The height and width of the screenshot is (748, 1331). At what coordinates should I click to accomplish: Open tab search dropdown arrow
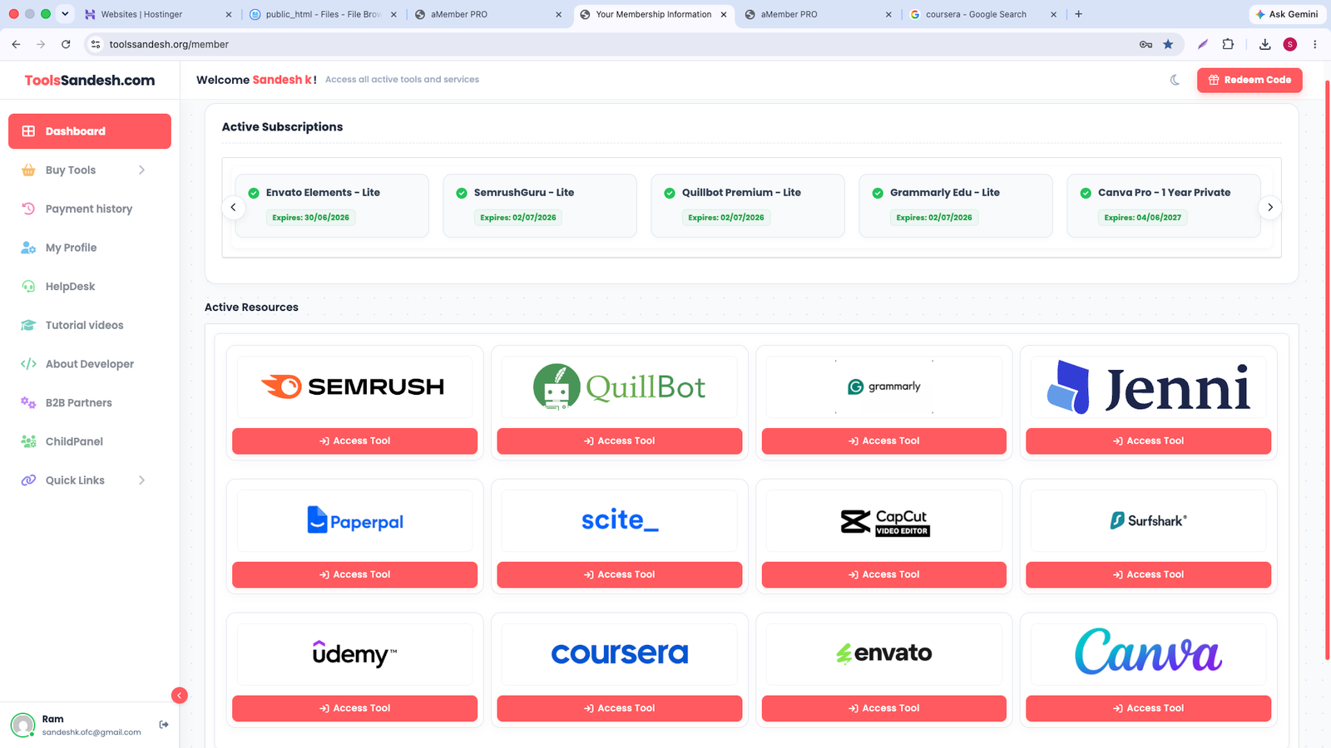pos(65,14)
